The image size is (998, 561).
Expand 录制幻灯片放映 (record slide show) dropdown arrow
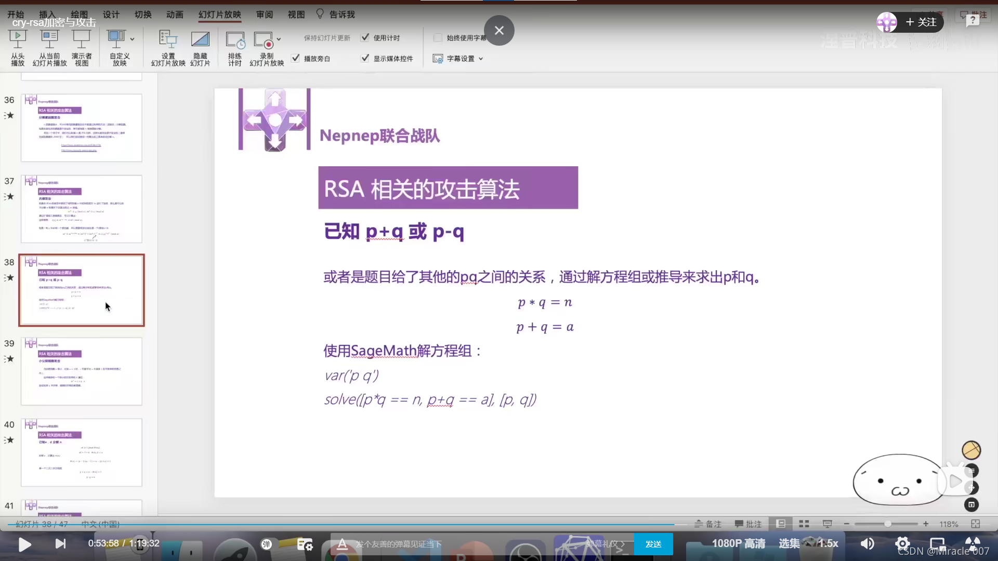[x=279, y=39]
